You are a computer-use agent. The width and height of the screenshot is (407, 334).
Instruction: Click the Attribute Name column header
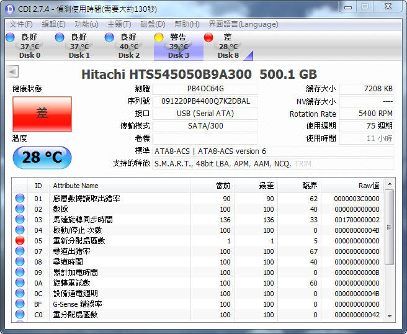click(x=120, y=186)
